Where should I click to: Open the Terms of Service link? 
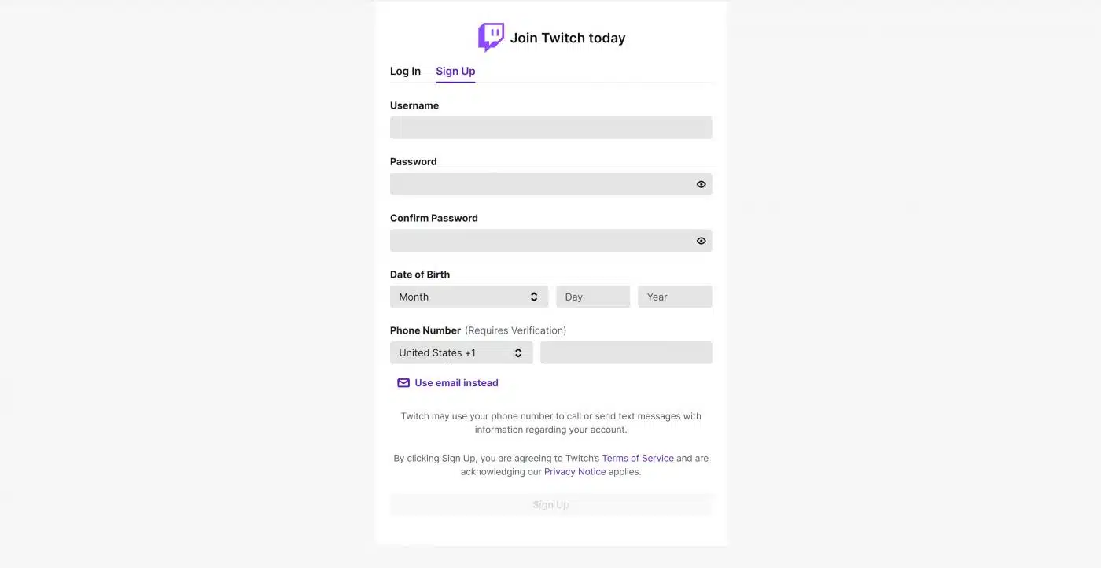637,458
